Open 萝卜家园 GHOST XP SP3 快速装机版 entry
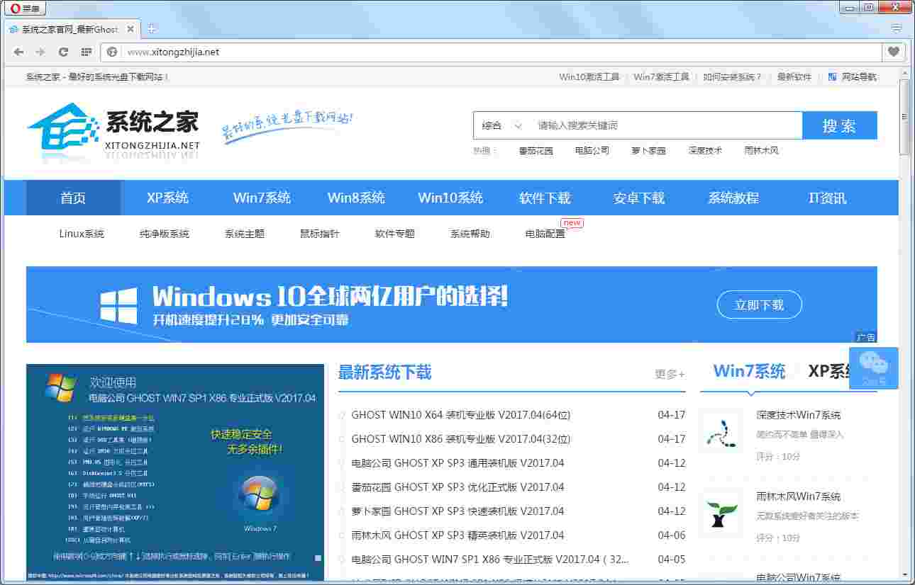 [x=457, y=511]
